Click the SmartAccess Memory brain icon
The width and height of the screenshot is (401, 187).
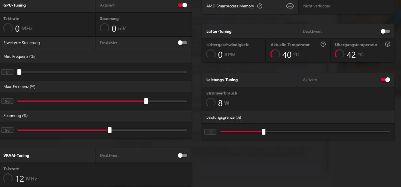tap(290, 6)
